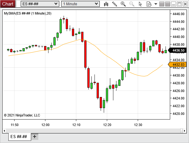Click the second gray link square
This screenshot has width=189, height=143.
(168, 4)
